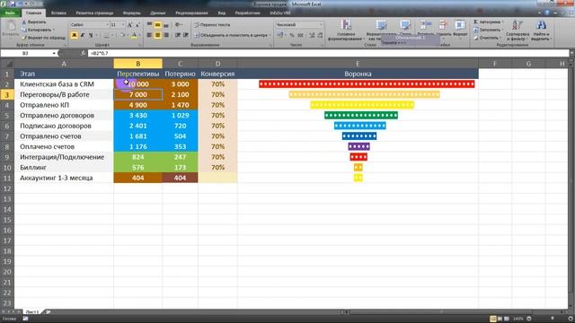
Task: Switch to Page Layout view in status bar
Action: tap(500, 319)
